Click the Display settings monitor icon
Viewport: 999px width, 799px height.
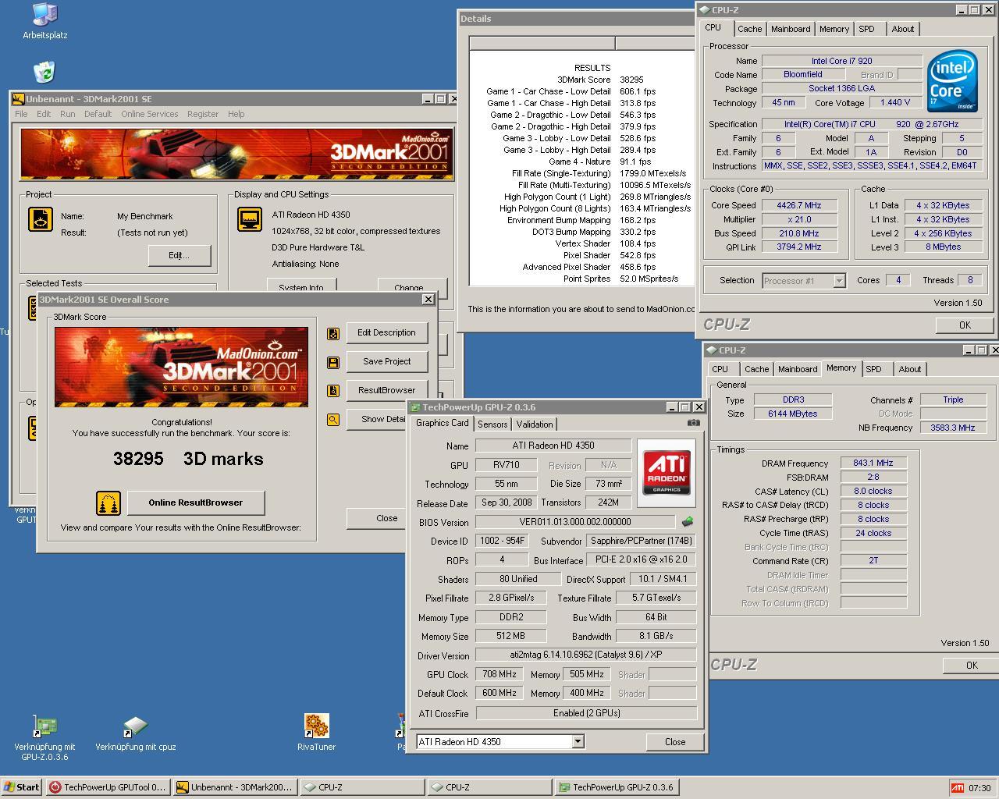tap(250, 219)
